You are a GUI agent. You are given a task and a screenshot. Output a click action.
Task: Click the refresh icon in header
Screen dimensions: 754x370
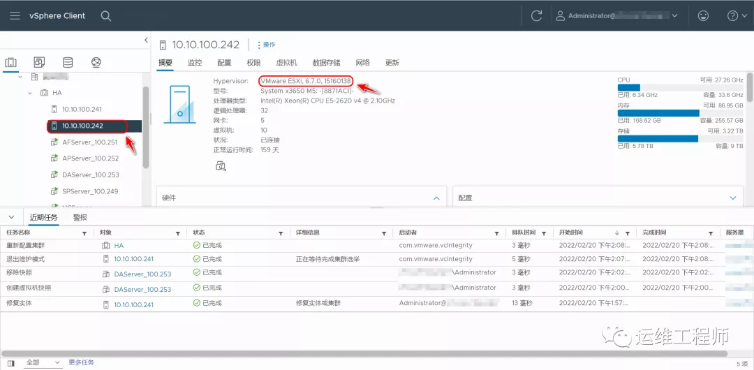pyautogui.click(x=536, y=15)
